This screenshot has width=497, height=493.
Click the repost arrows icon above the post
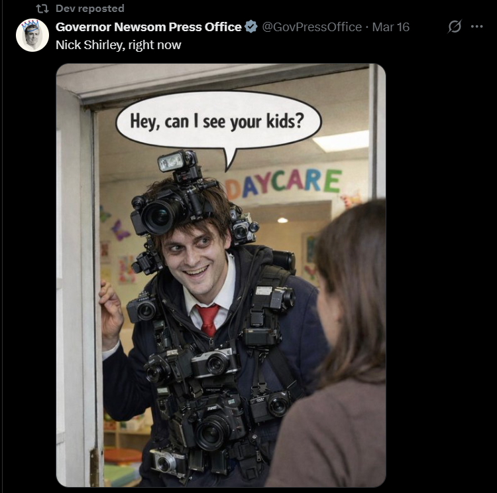point(42,9)
